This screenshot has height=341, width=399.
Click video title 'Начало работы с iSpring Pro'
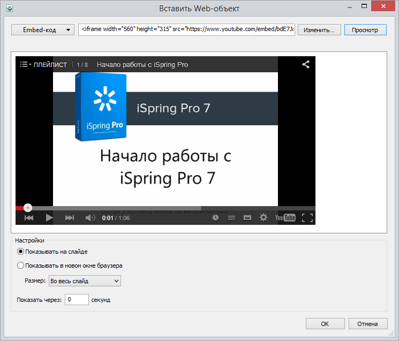click(142, 65)
